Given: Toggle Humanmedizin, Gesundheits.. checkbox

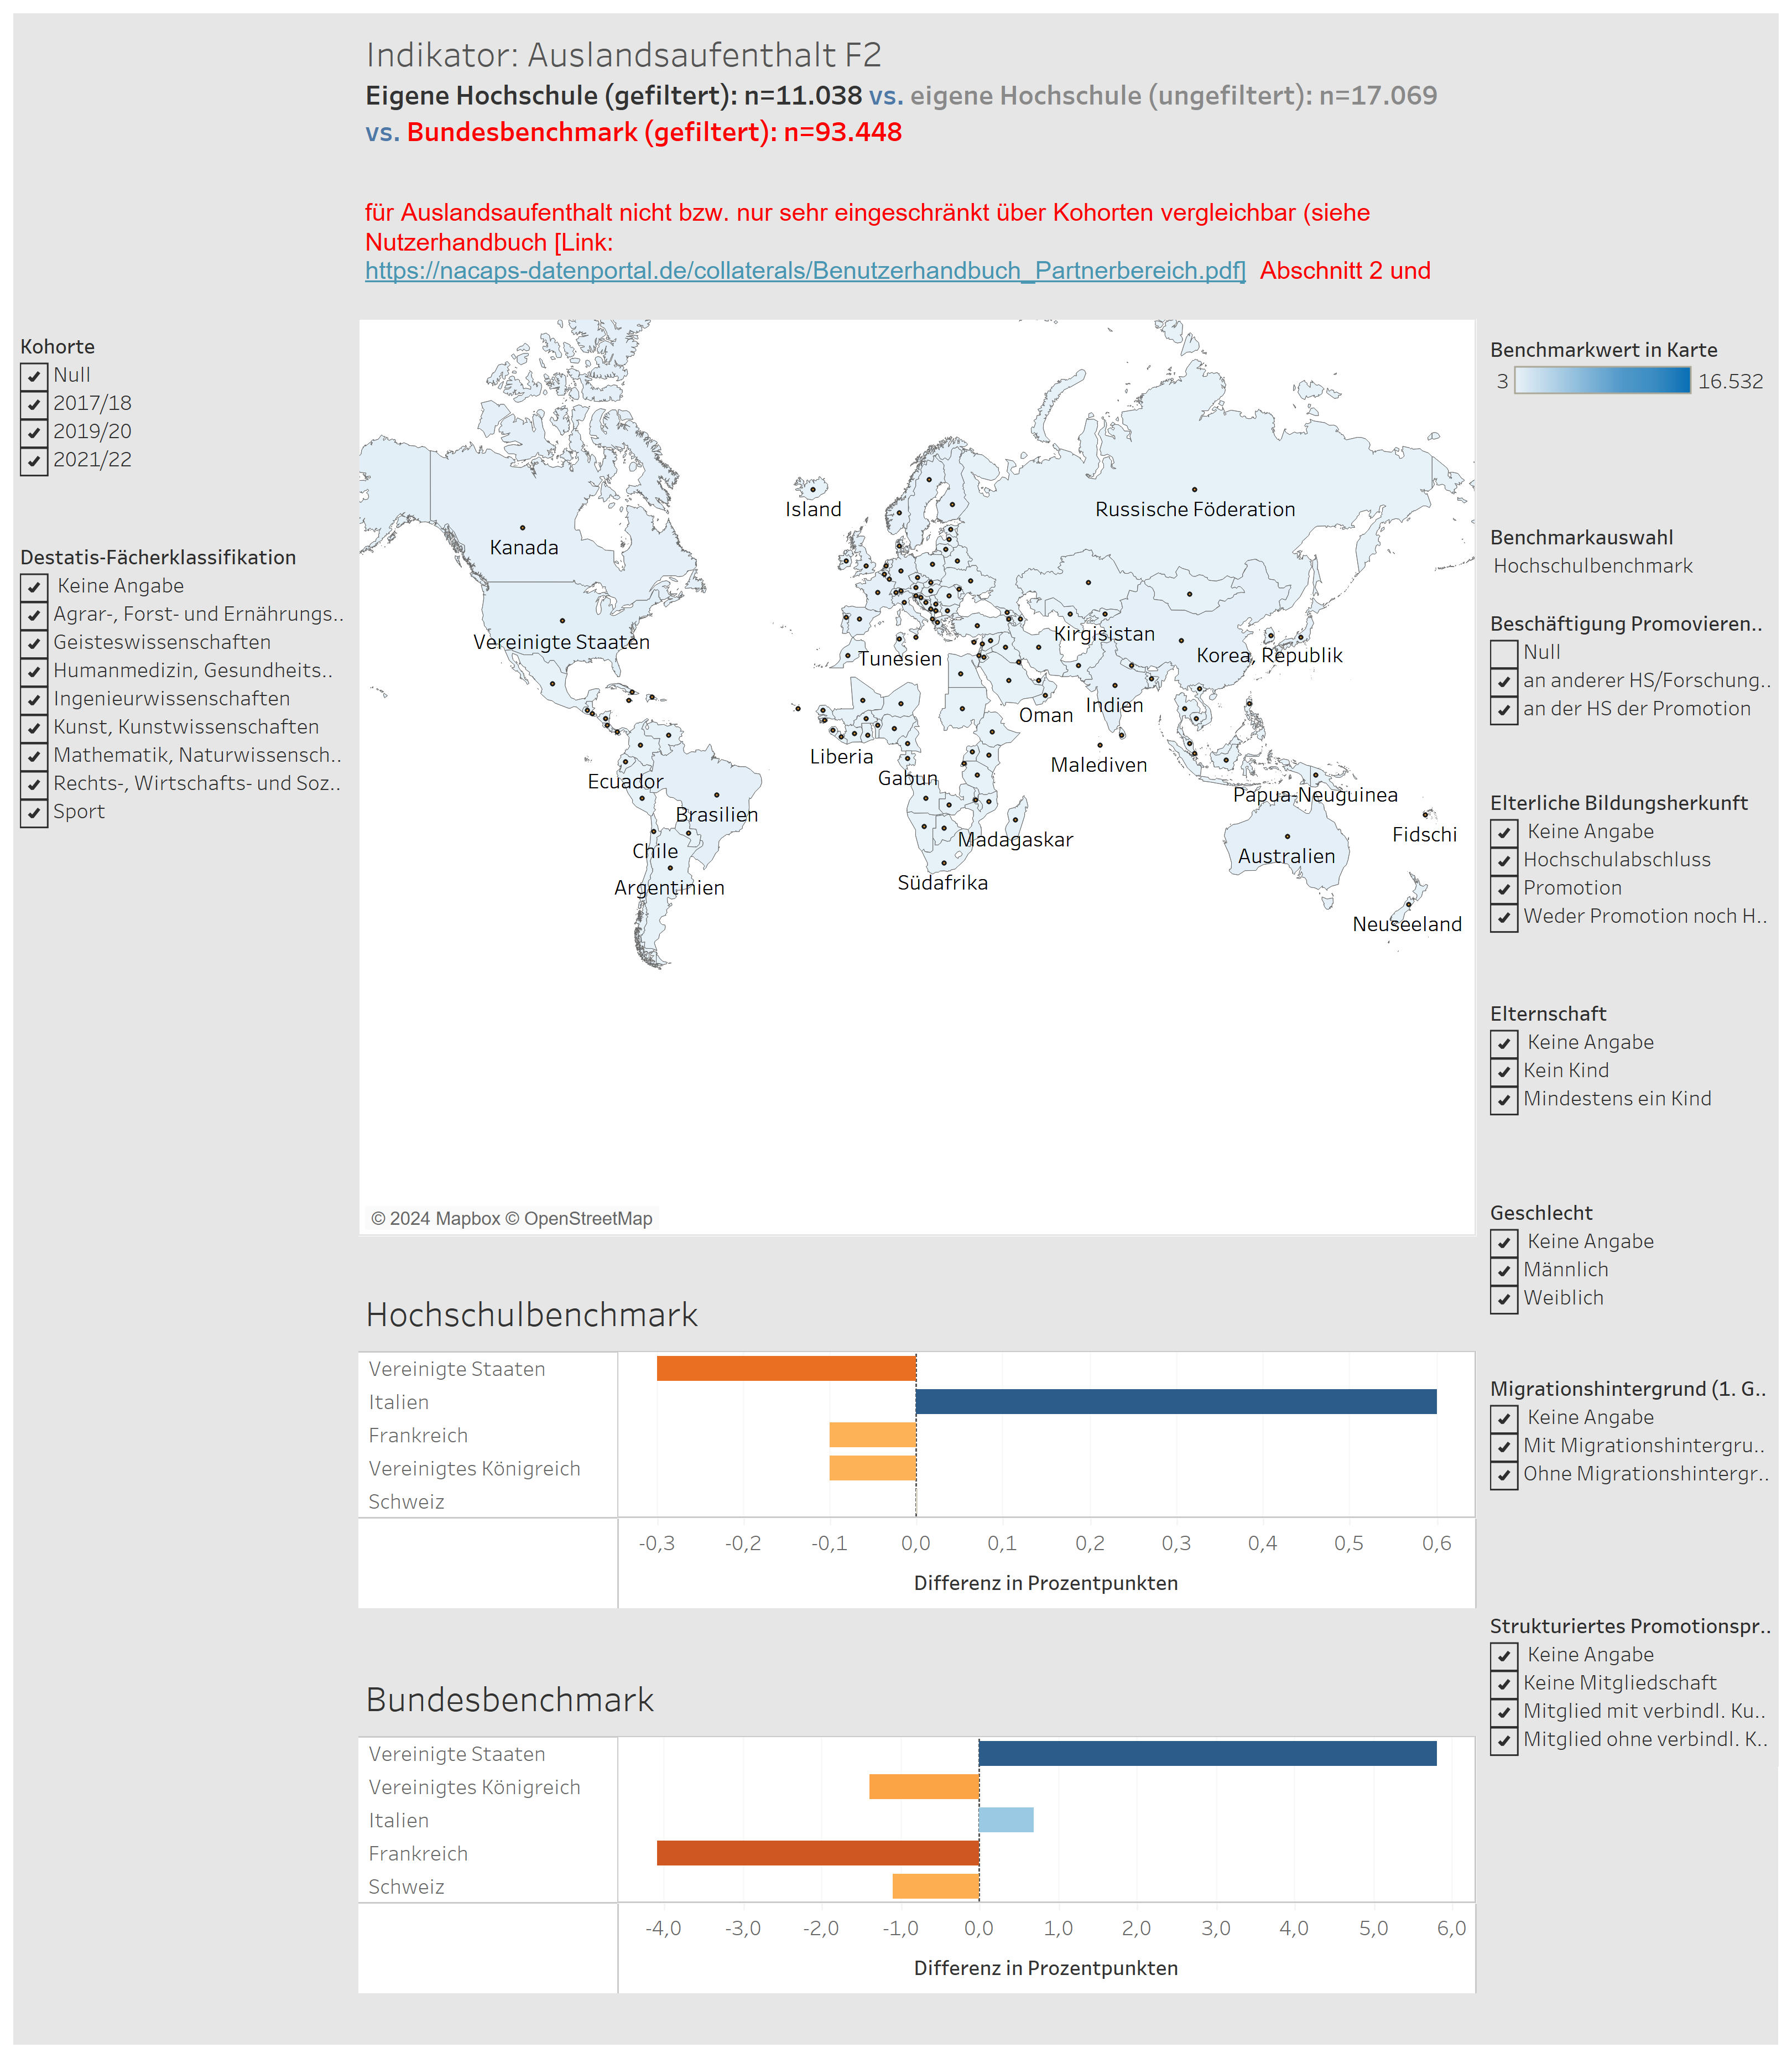Looking at the screenshot, I should 34,671.
